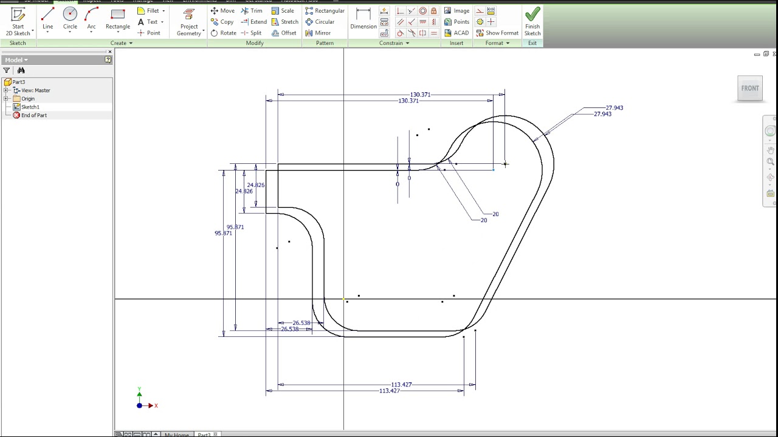
Task: Select the Arc sketch tool
Action: tap(91, 18)
